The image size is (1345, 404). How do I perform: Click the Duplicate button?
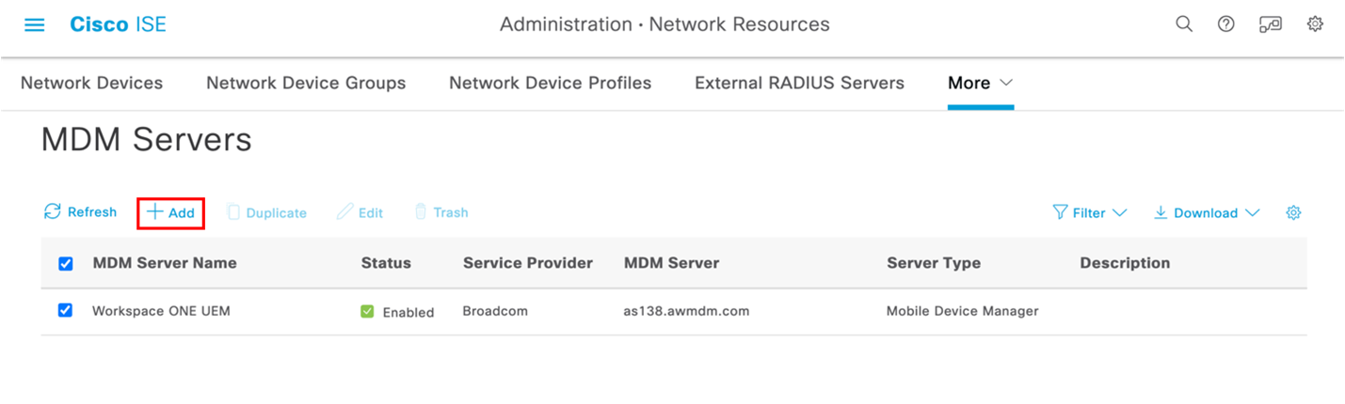(x=266, y=213)
